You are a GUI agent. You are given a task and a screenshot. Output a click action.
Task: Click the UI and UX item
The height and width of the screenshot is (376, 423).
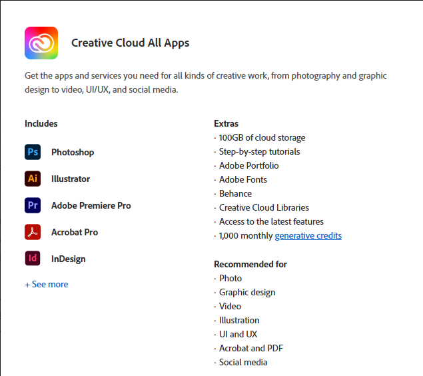238,335
